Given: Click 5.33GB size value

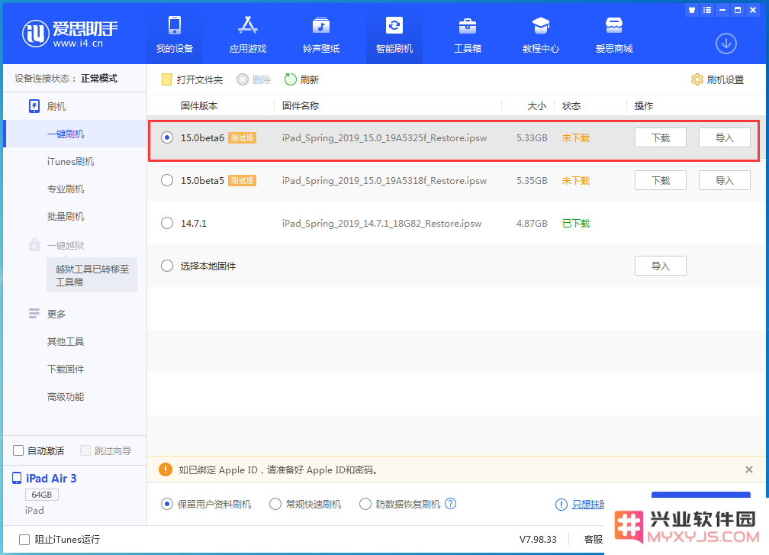Looking at the screenshot, I should (532, 138).
